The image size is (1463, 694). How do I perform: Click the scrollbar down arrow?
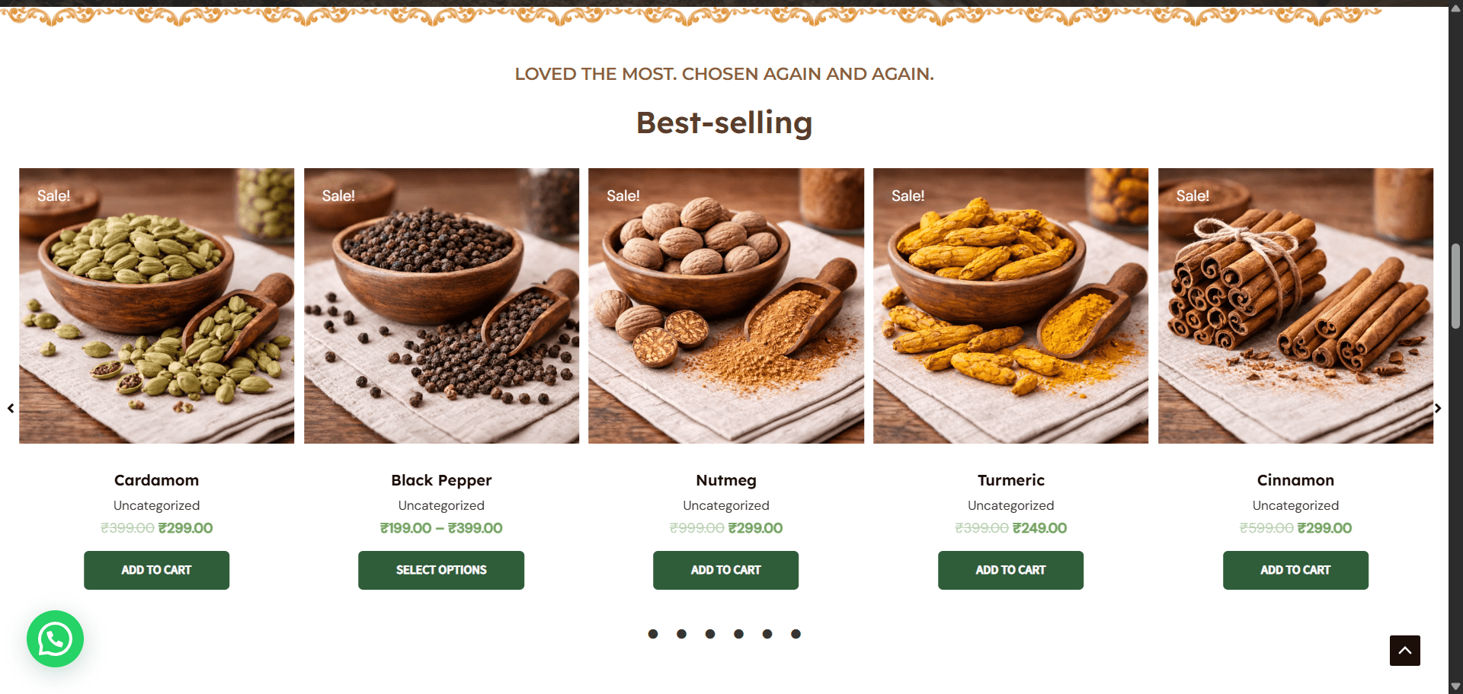pyautogui.click(x=1455, y=686)
